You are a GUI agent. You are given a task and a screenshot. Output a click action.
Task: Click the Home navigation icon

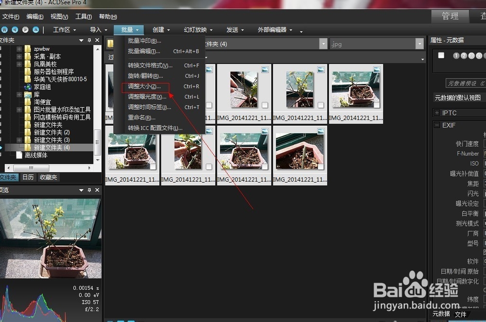point(5,30)
